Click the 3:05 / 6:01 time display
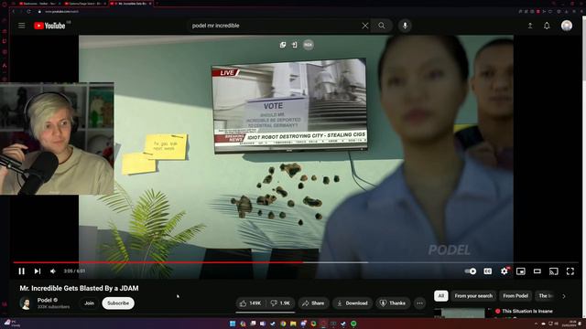The width and height of the screenshot is (586, 329). [x=74, y=271]
